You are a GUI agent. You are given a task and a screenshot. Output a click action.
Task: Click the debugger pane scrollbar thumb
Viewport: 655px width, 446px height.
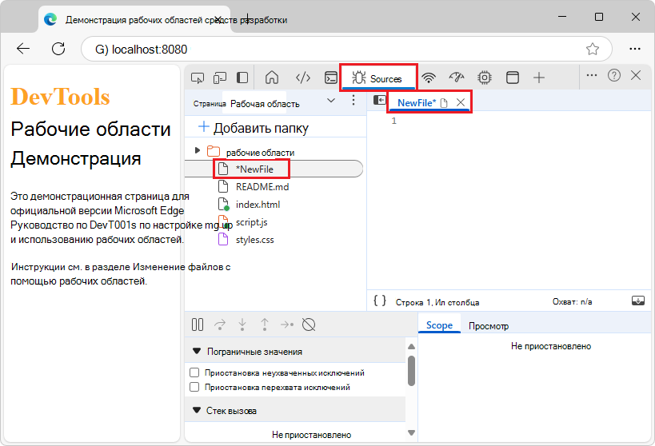[411, 371]
